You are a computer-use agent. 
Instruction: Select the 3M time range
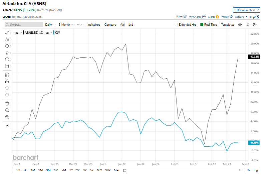click(x=48, y=170)
